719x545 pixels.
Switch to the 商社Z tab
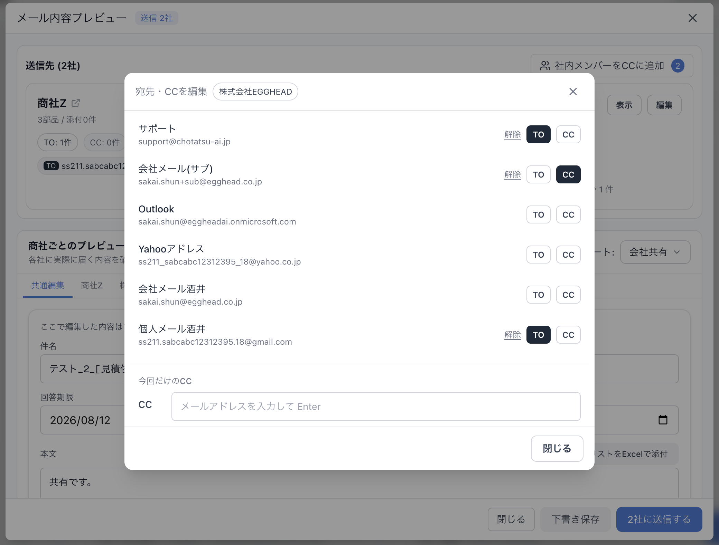click(92, 285)
